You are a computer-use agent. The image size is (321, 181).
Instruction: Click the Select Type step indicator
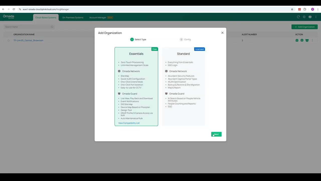coord(138,39)
